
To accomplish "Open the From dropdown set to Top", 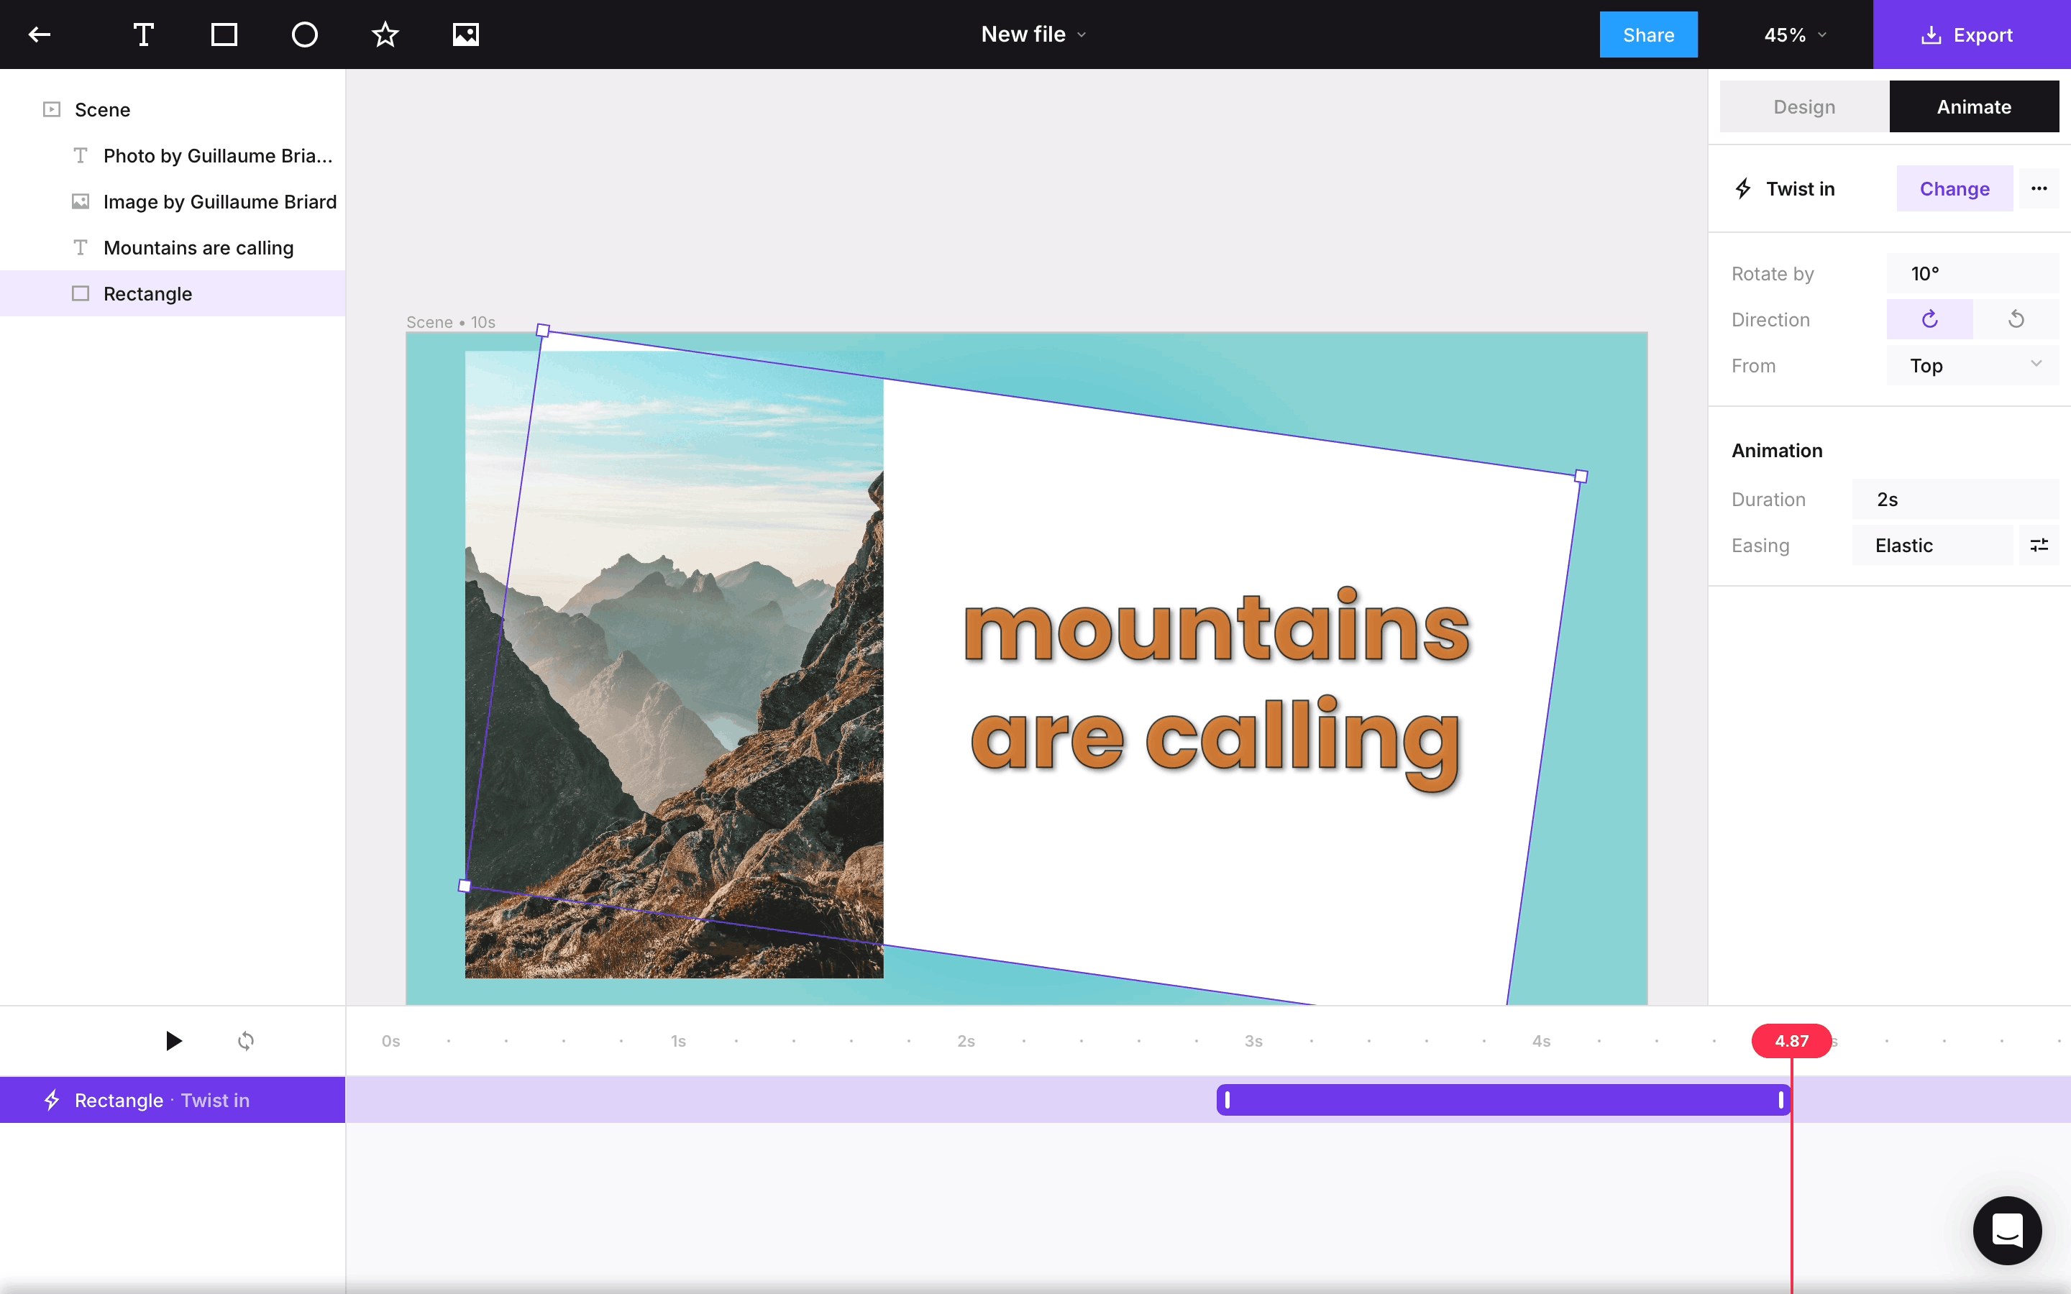I will (1972, 365).
